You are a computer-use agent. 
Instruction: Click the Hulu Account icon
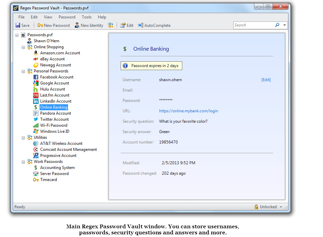click(x=36, y=89)
